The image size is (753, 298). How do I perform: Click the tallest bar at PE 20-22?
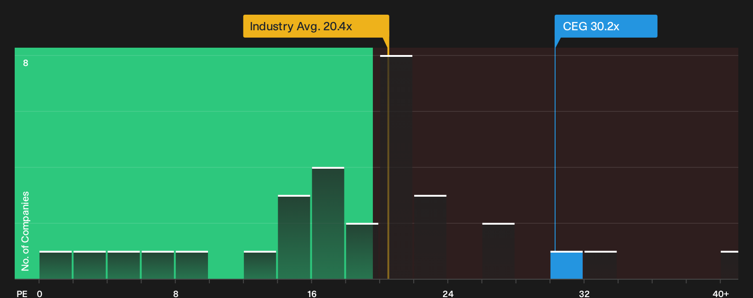point(396,167)
